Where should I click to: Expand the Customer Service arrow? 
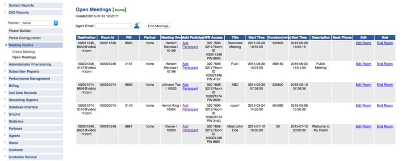(x=5, y=156)
